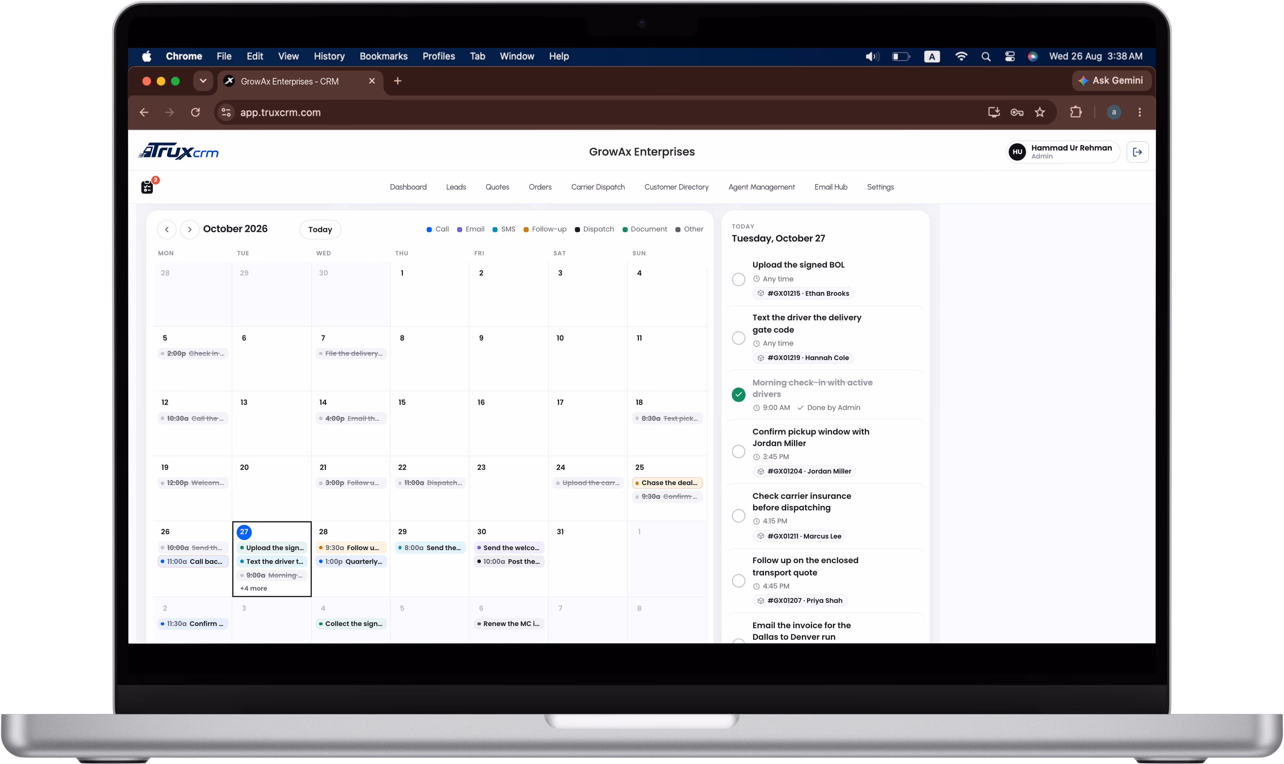Open the tasks icon with red badge
The image size is (1284, 764).
(x=148, y=186)
